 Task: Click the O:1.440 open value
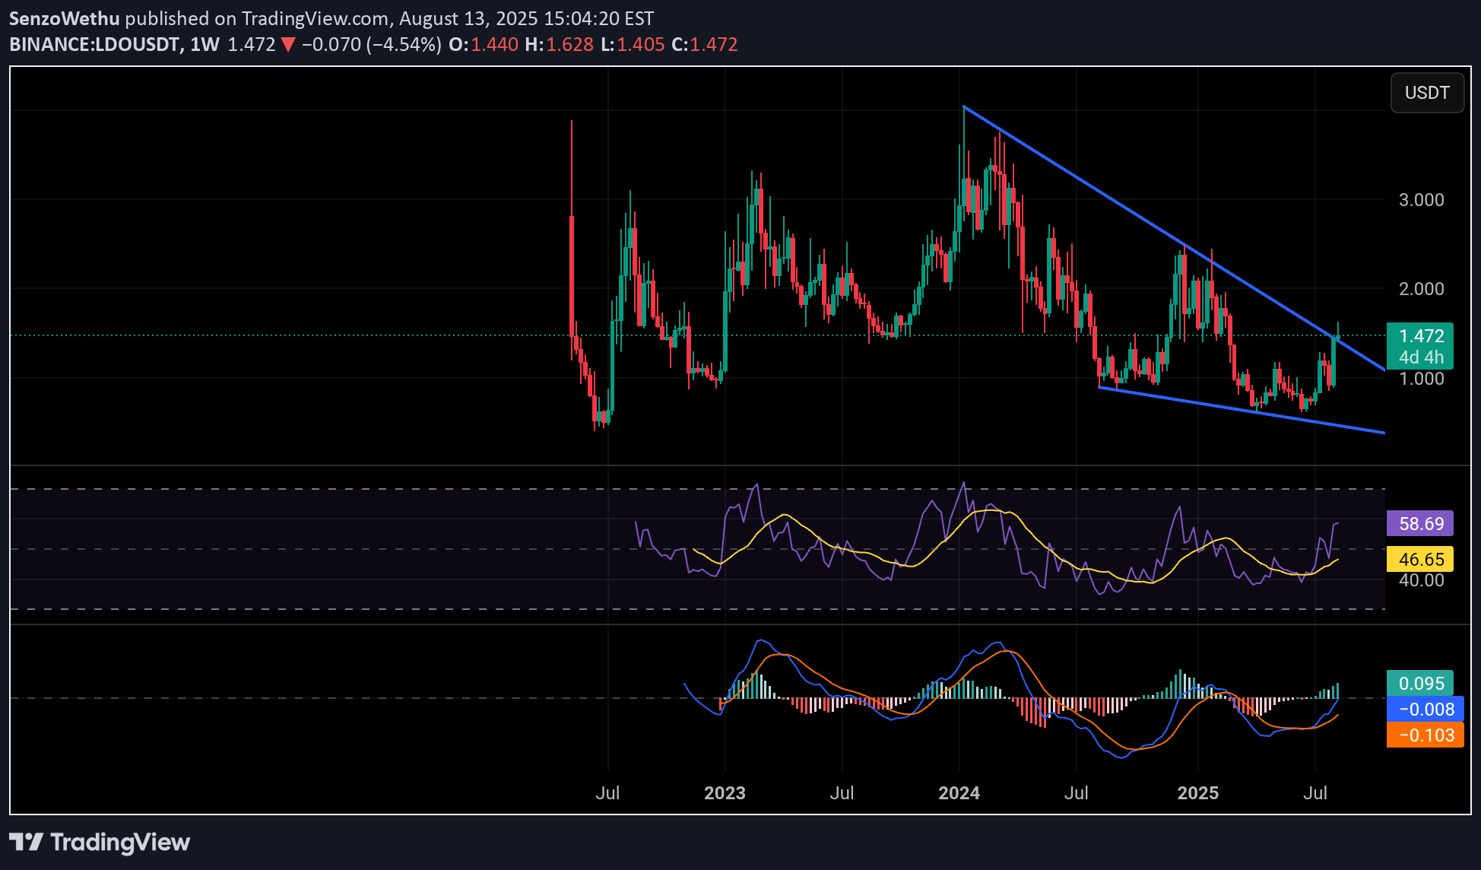(x=484, y=44)
